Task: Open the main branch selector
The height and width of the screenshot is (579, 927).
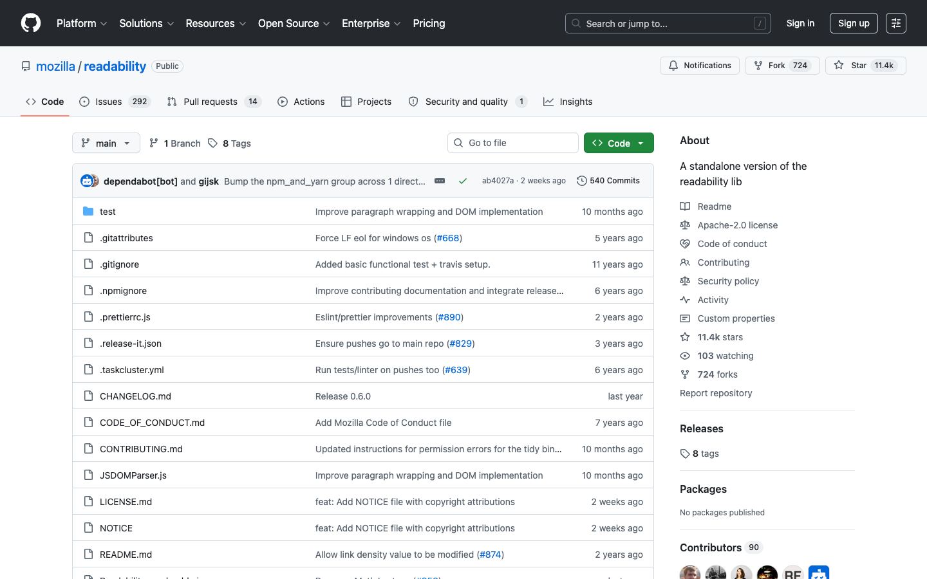Action: tap(106, 143)
